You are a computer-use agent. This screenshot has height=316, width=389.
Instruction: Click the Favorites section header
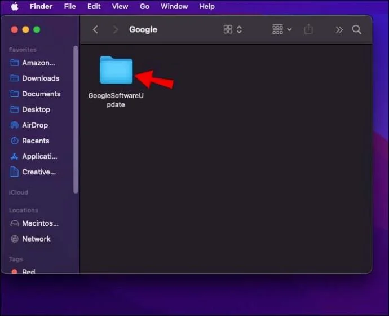[23, 50]
